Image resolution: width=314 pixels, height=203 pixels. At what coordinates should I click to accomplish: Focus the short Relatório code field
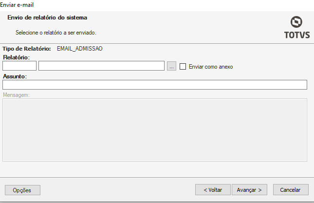click(19, 66)
